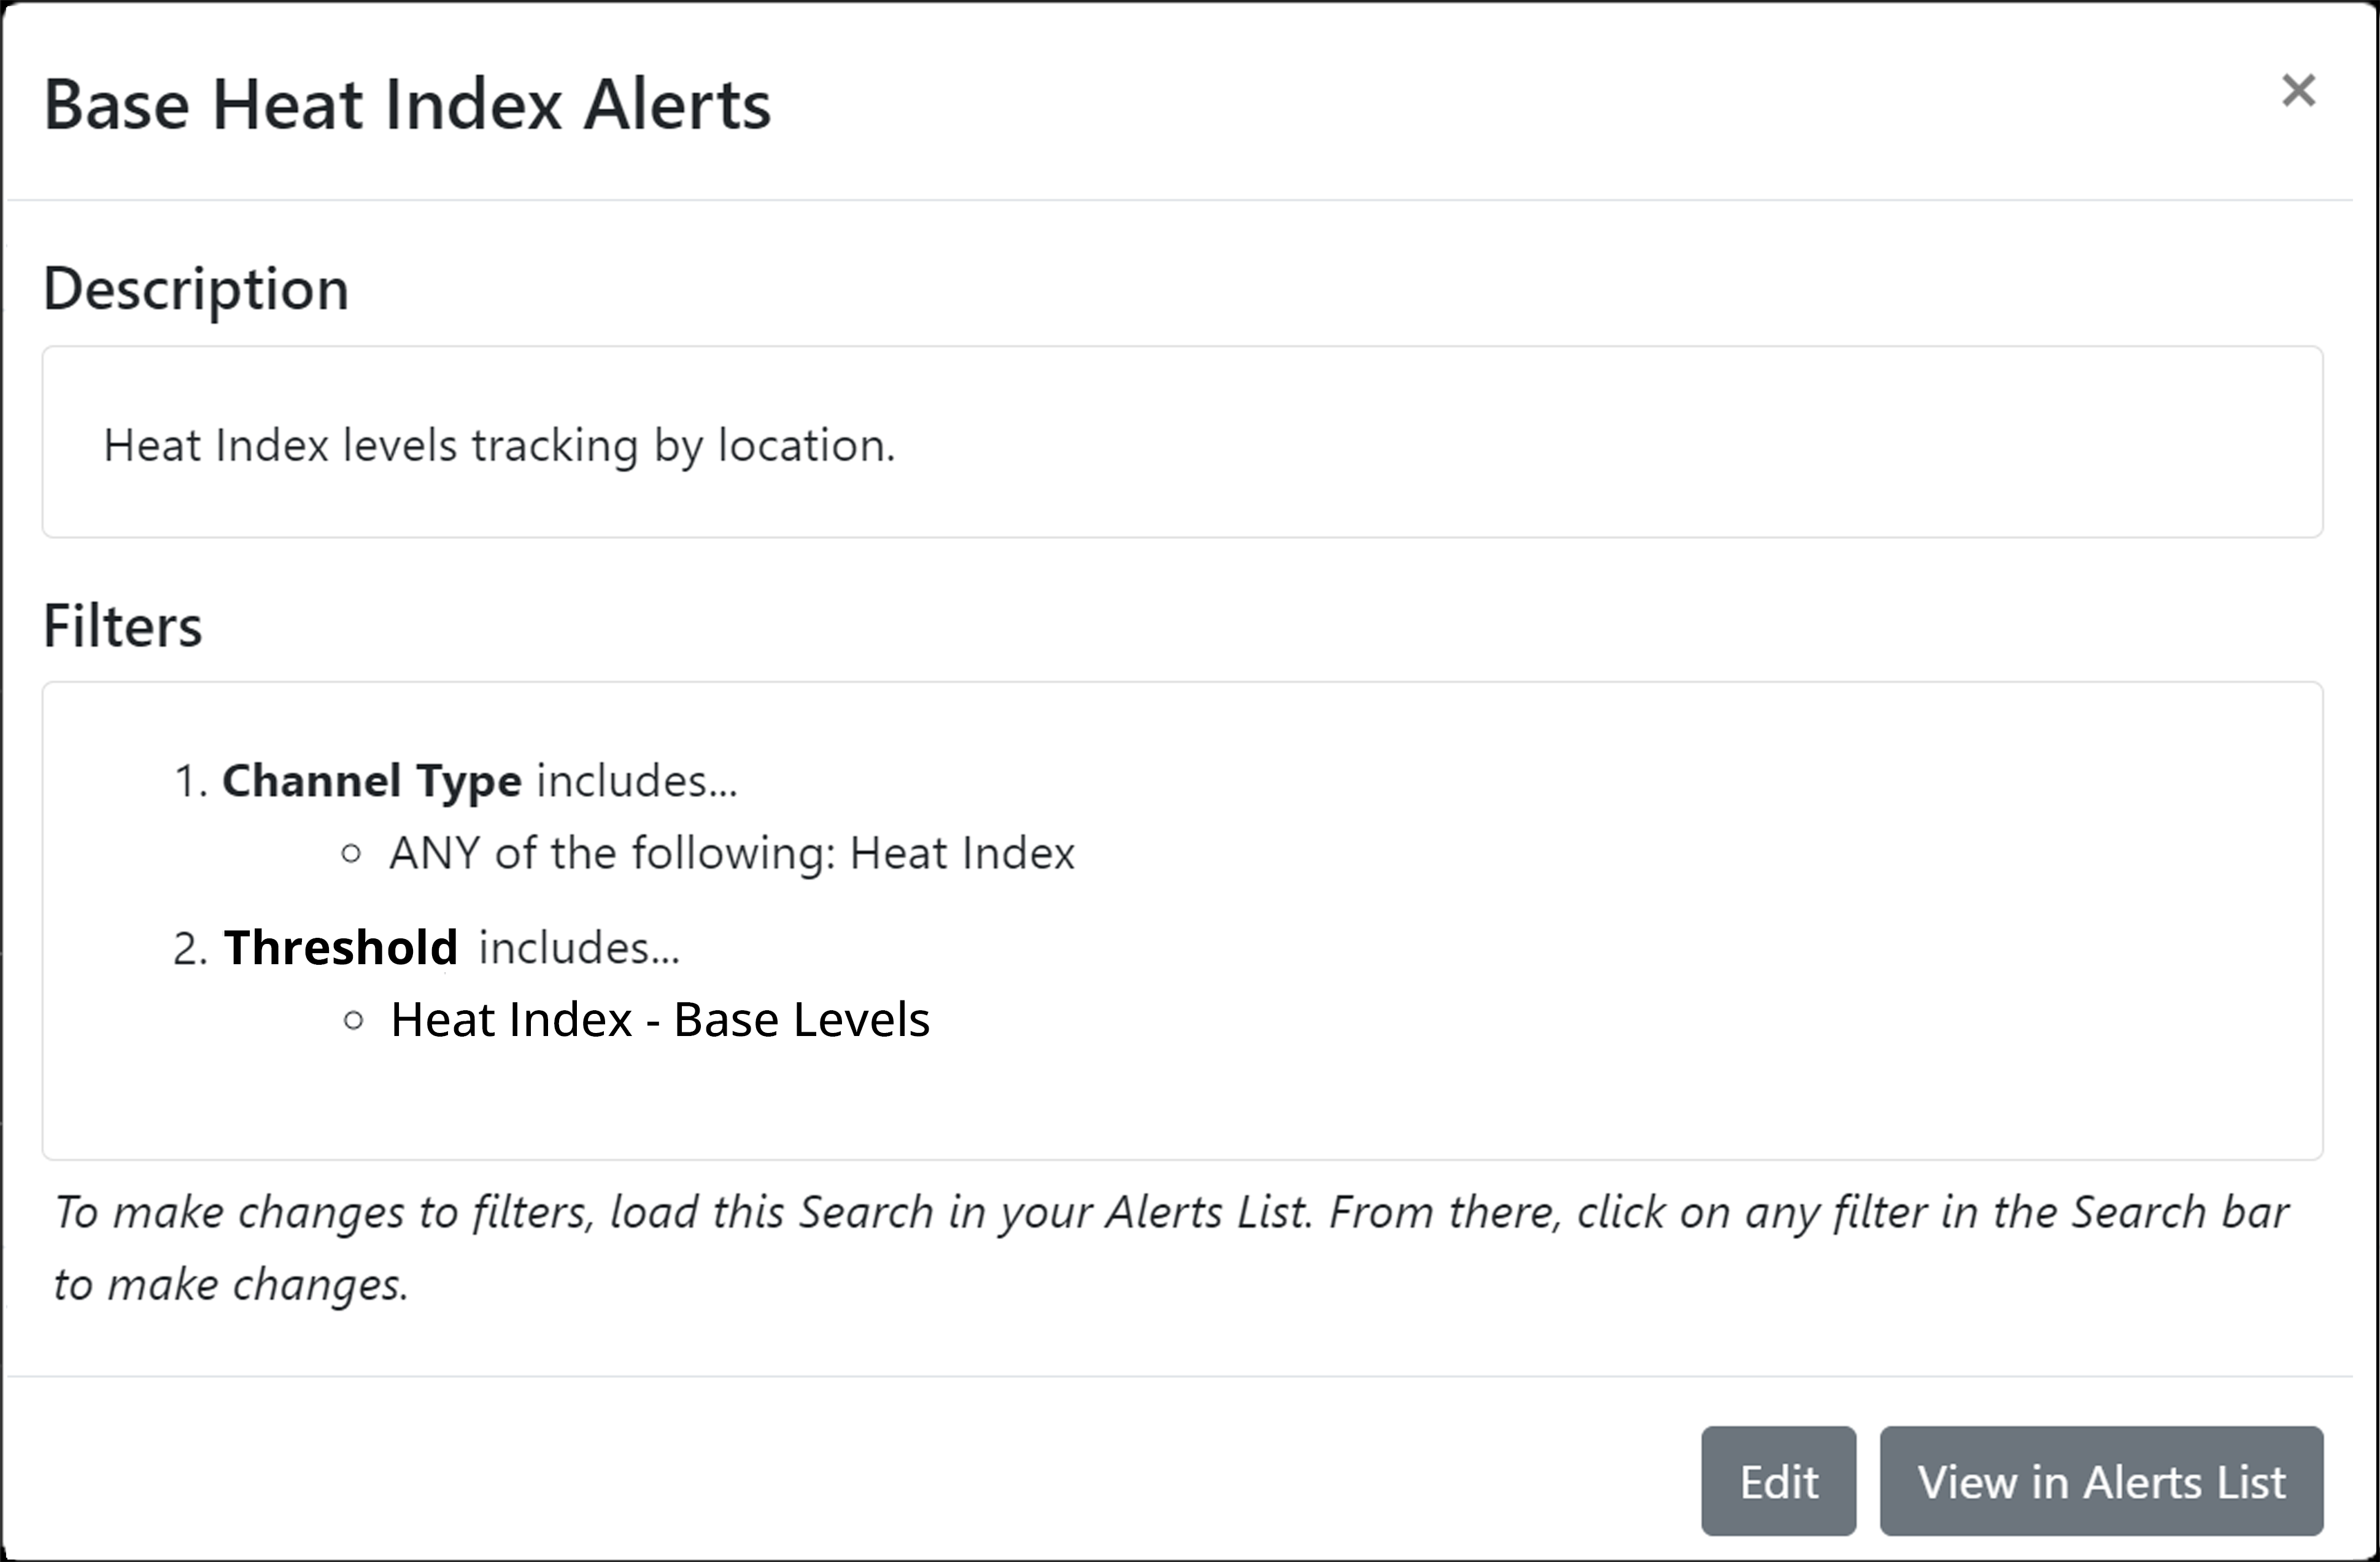Click the bullet circle before ANY of the following

click(351, 854)
